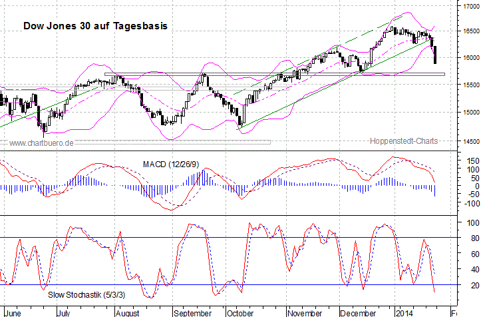The image size is (481, 317).
Task: Click the 2014 label on time axis
Action: [404, 313]
